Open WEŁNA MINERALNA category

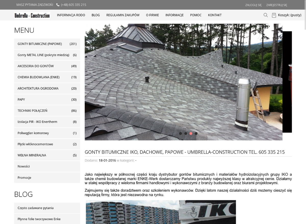pyautogui.click(x=47, y=155)
